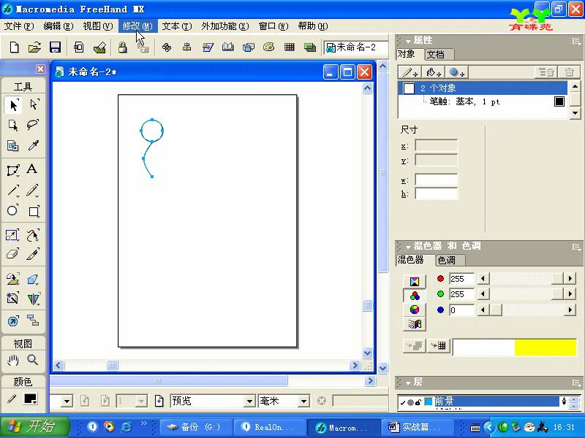Image resolution: width=585 pixels, height=438 pixels.
Task: Switch color mixer to CMYK mode
Action: coord(415,281)
